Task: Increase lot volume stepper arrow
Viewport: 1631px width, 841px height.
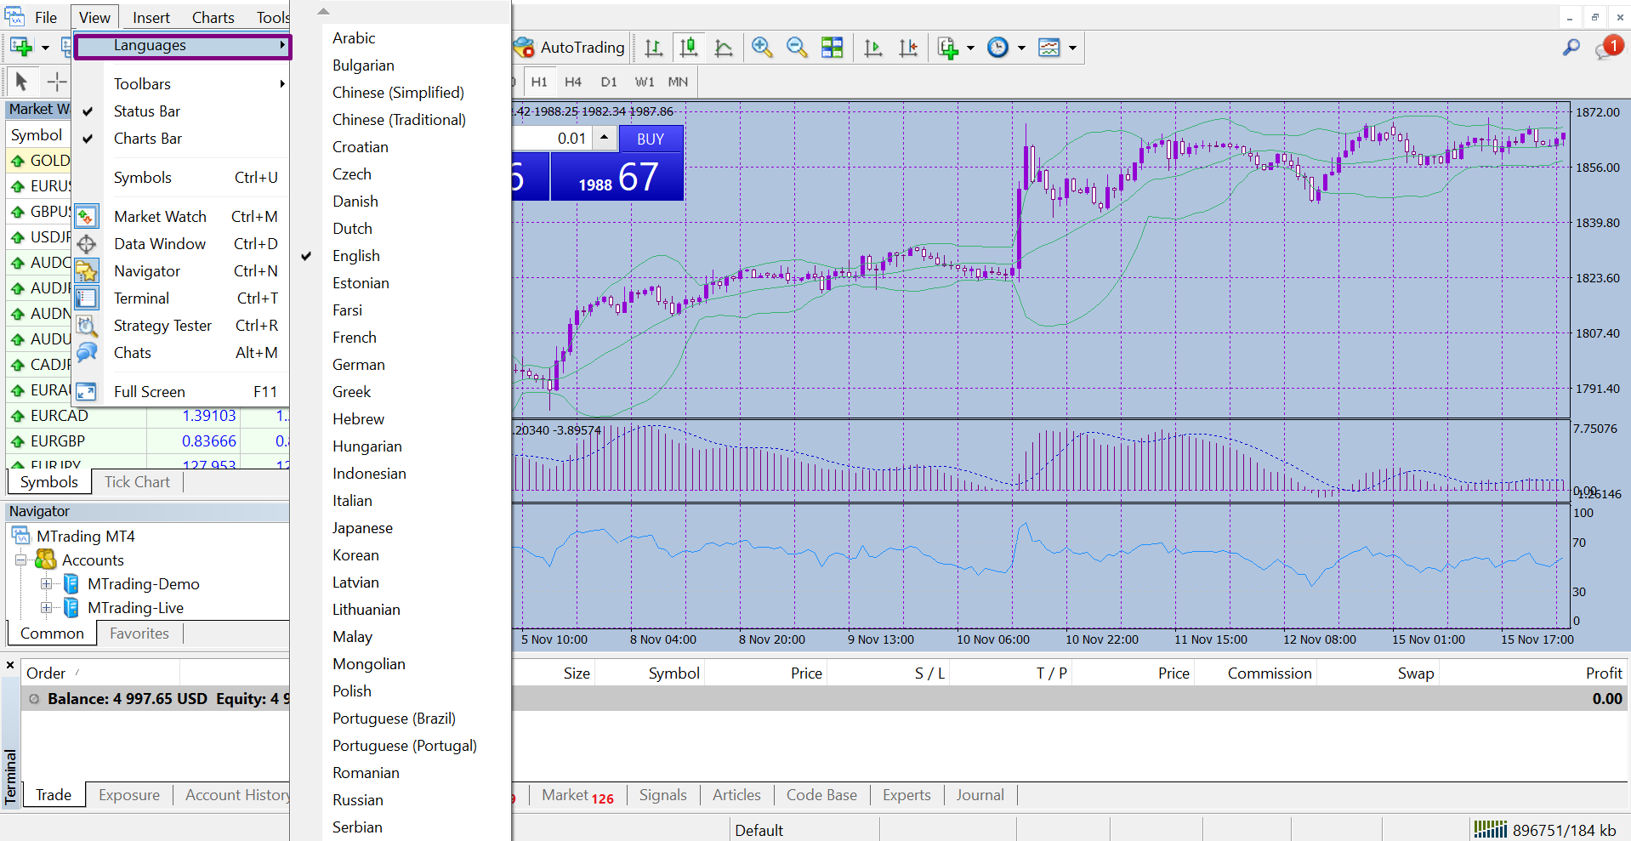Action: [x=604, y=137]
